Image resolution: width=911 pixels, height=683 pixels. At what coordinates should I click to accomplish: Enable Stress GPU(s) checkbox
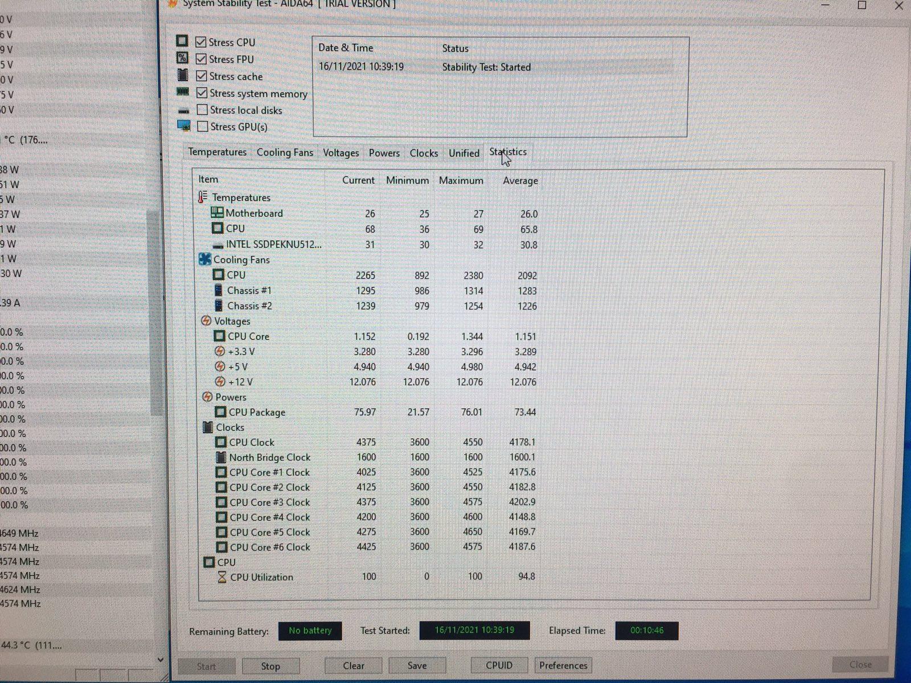click(x=202, y=126)
